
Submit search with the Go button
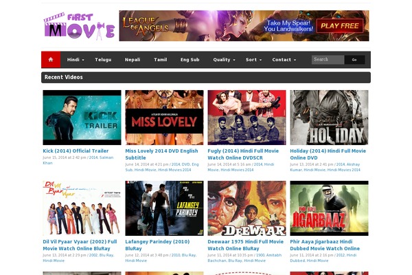point(354,60)
